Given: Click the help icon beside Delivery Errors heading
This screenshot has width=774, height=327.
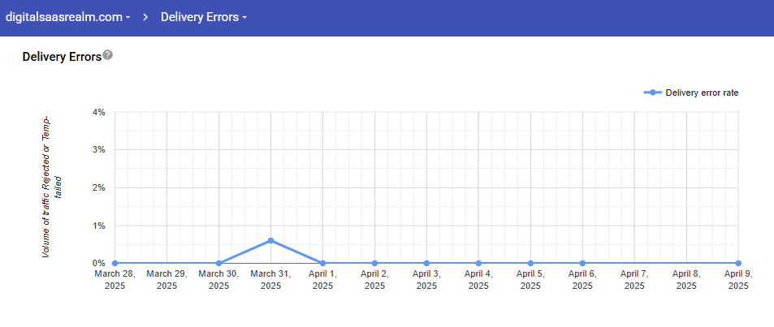Looking at the screenshot, I should pos(108,56).
